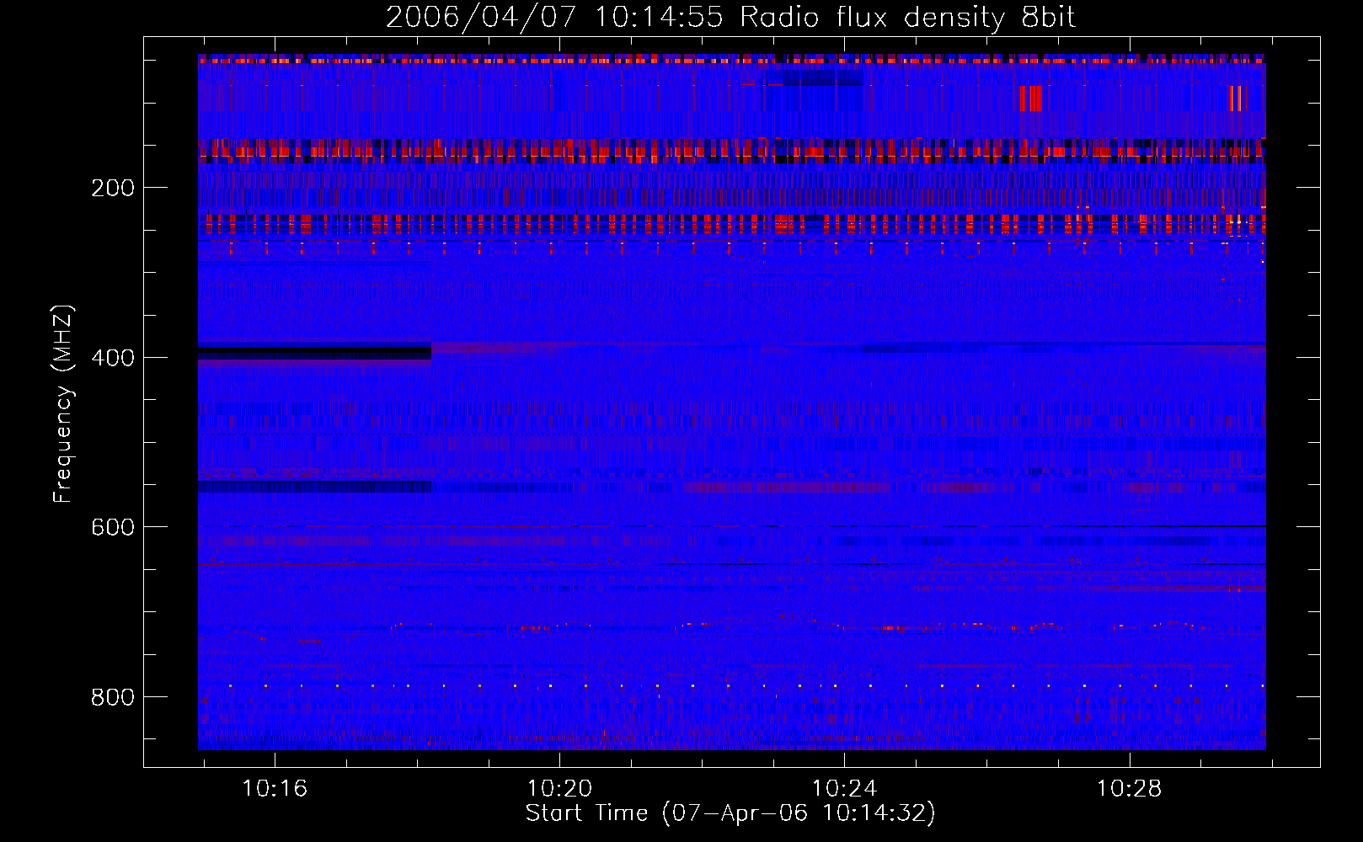Click the 'Start Time (07-Apr-06 10:14:32)' axis label
This screenshot has height=842, width=1363.
click(x=730, y=813)
